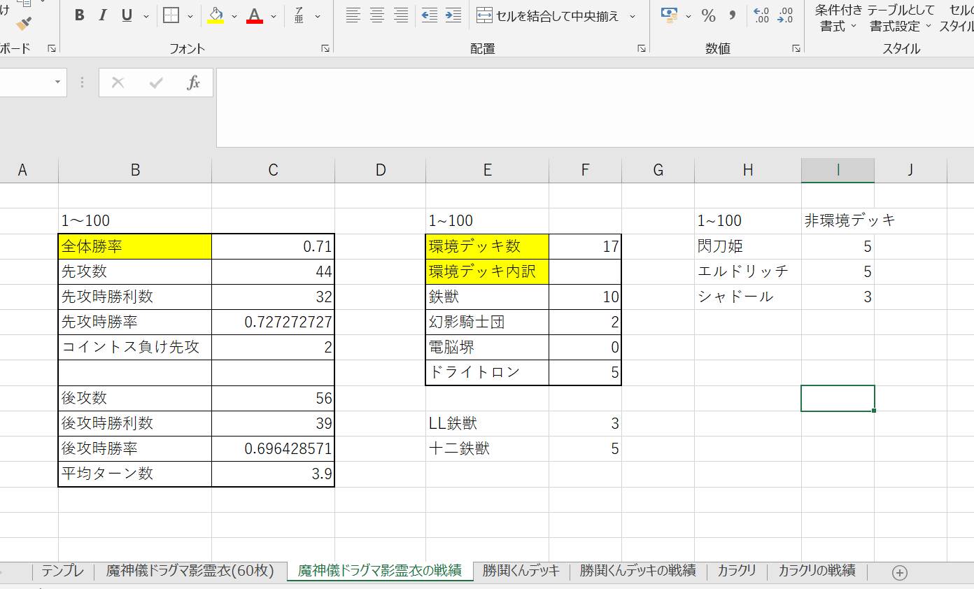Toggle bold formatting

pos(79,15)
